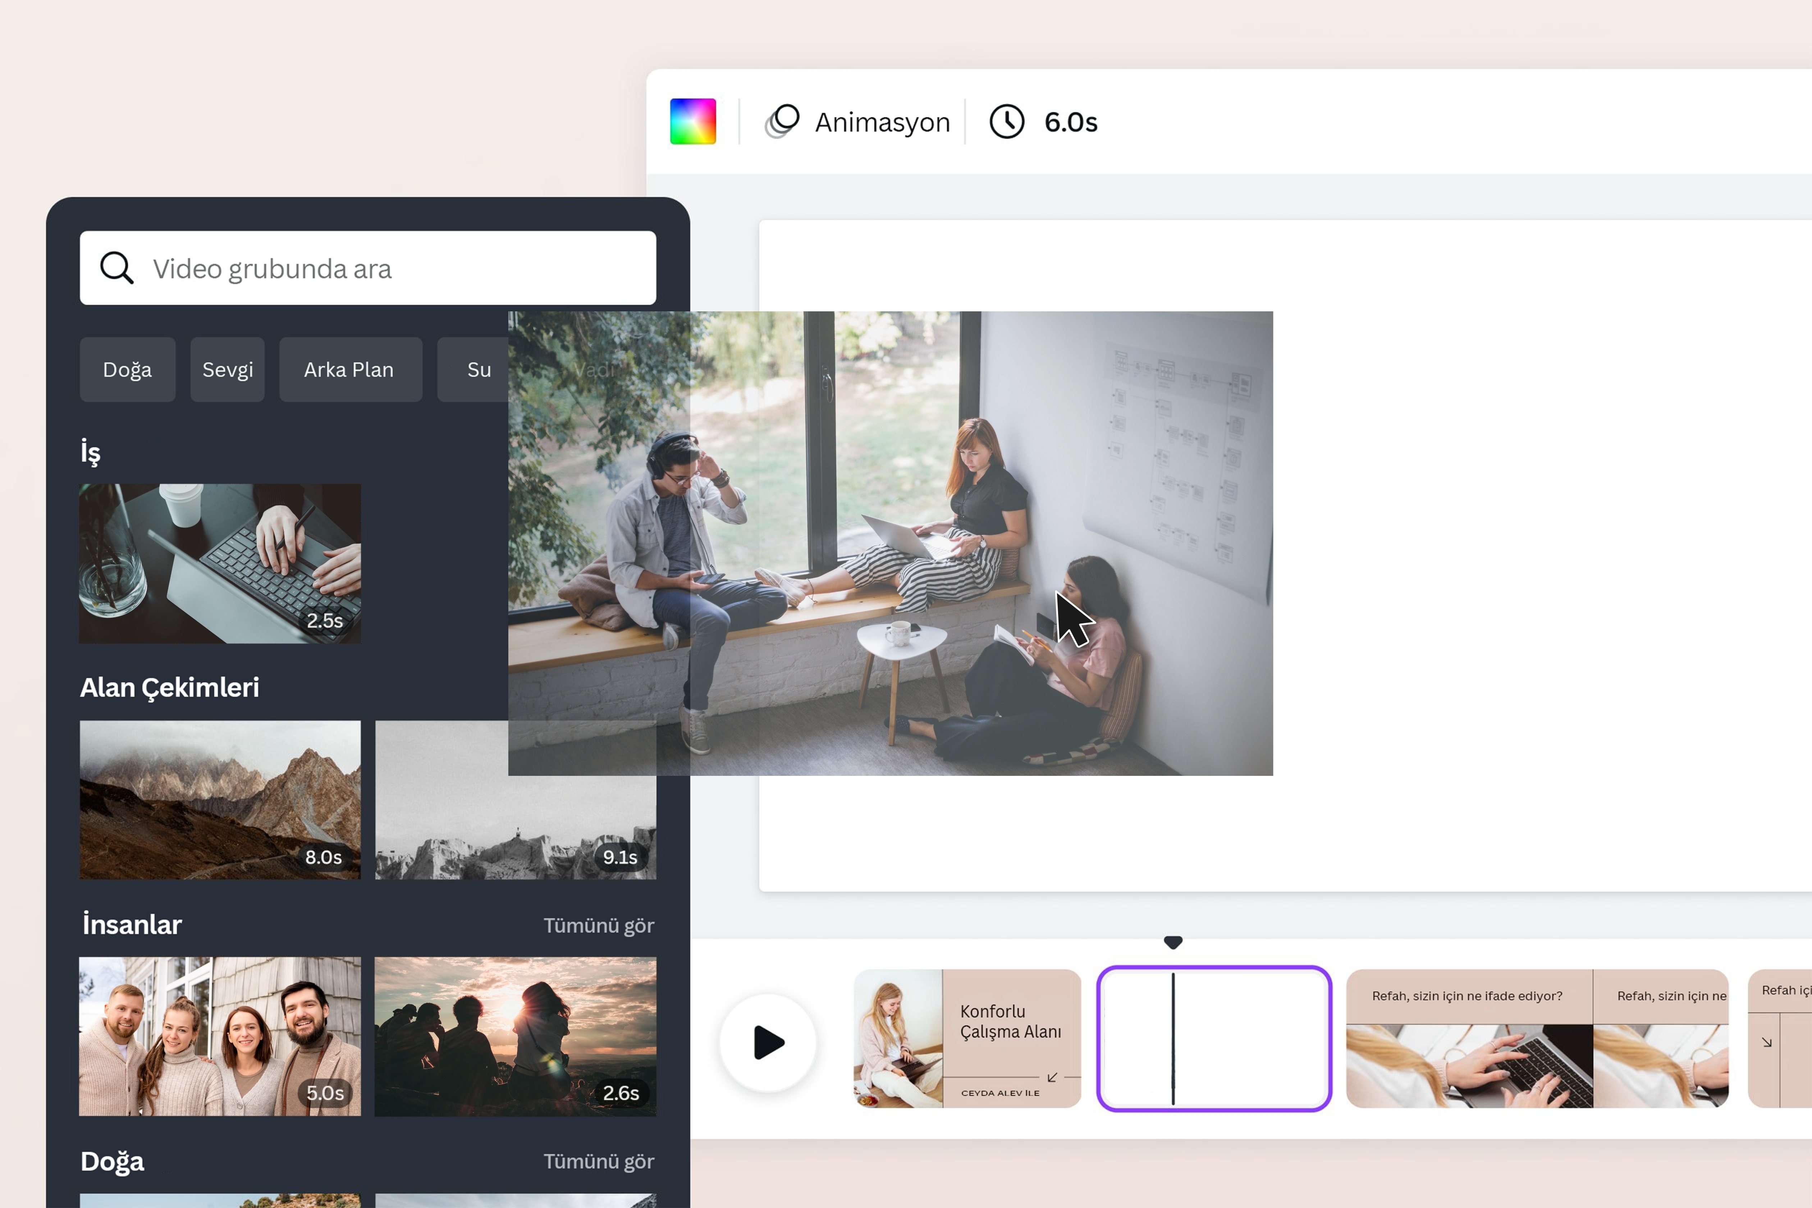Select the Doğa category chip
Image resolution: width=1812 pixels, height=1208 pixels.
click(x=127, y=370)
